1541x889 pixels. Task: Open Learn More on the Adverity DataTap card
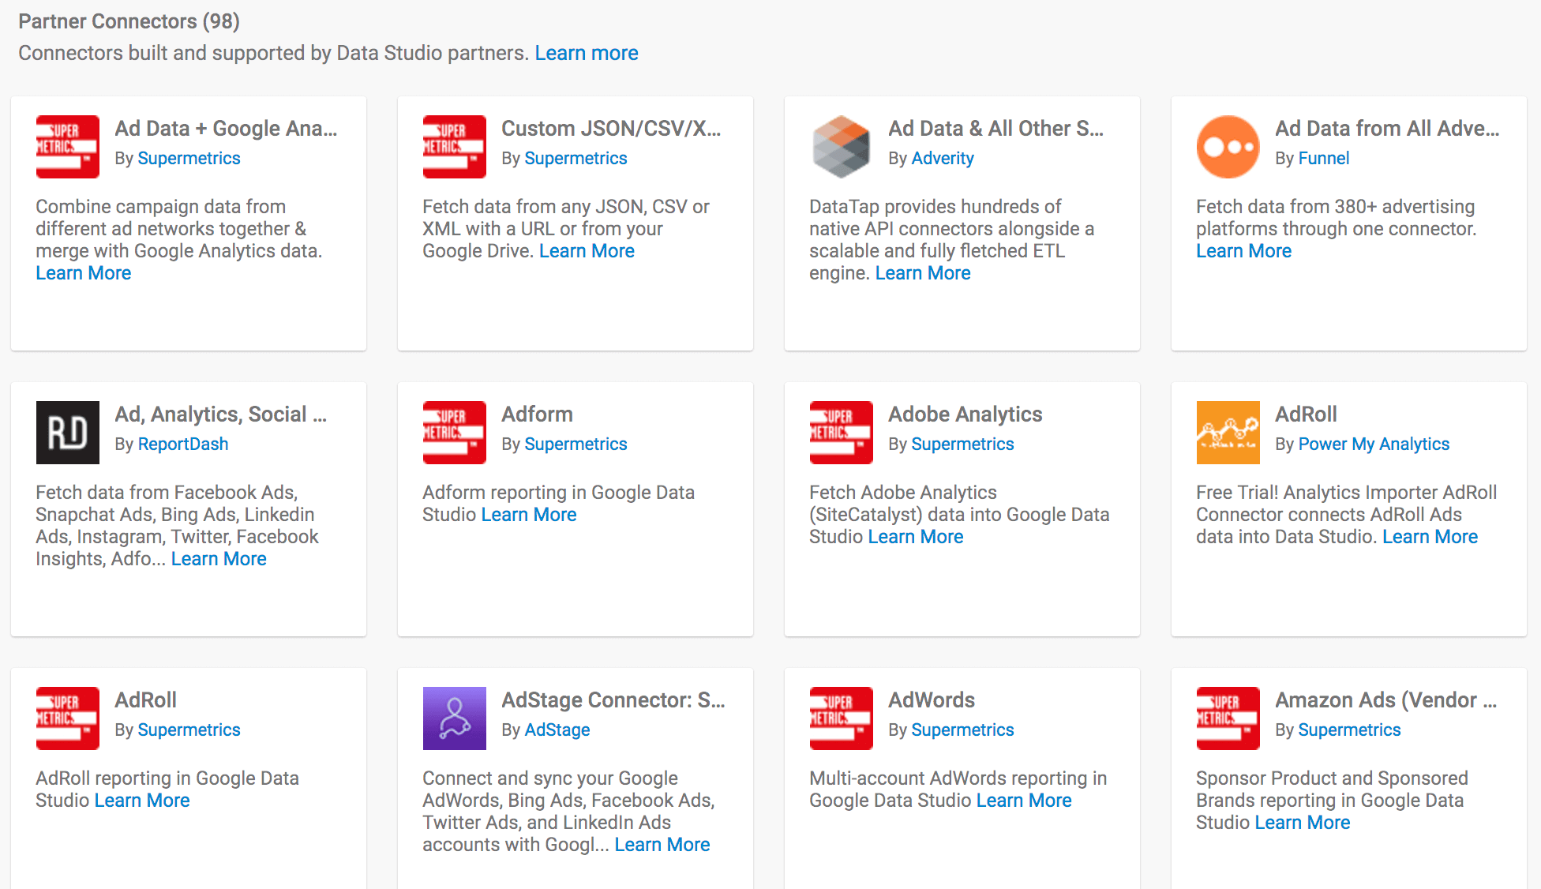(x=923, y=273)
